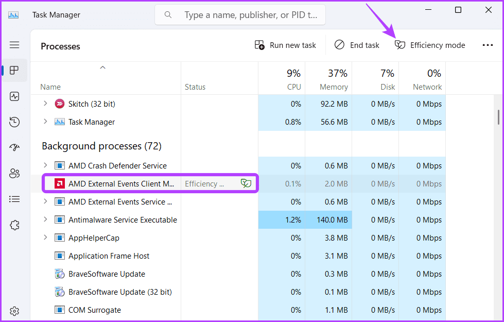The height and width of the screenshot is (322, 504).
Task: Click the BraveSoftware Update icon
Action: tap(60, 274)
